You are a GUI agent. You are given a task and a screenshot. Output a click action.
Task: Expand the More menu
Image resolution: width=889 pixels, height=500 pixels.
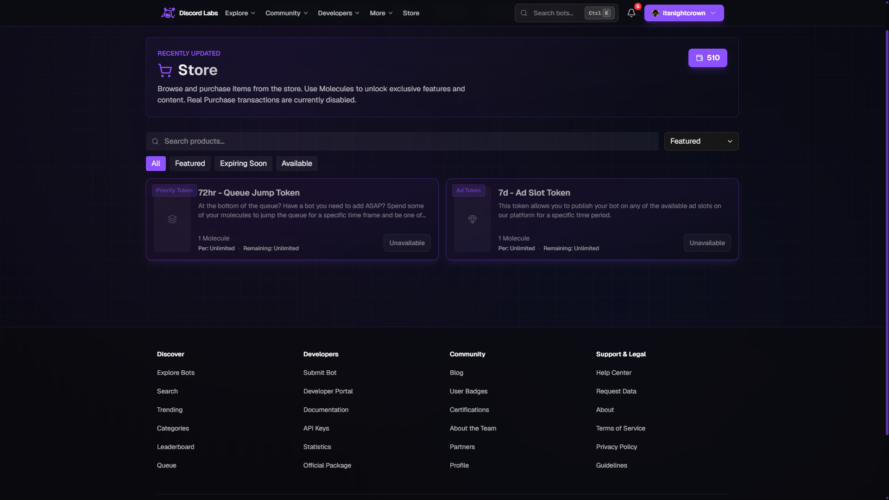pyautogui.click(x=381, y=13)
